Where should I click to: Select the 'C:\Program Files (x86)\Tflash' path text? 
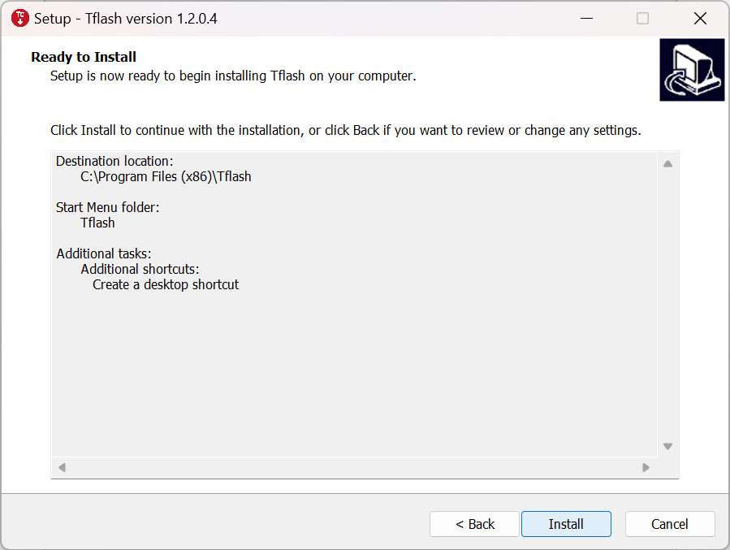click(x=166, y=176)
